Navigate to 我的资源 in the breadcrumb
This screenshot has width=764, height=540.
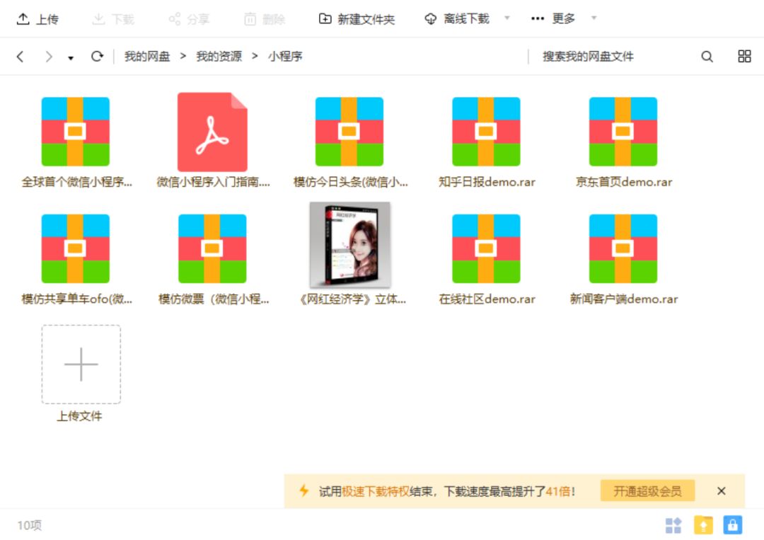point(219,57)
